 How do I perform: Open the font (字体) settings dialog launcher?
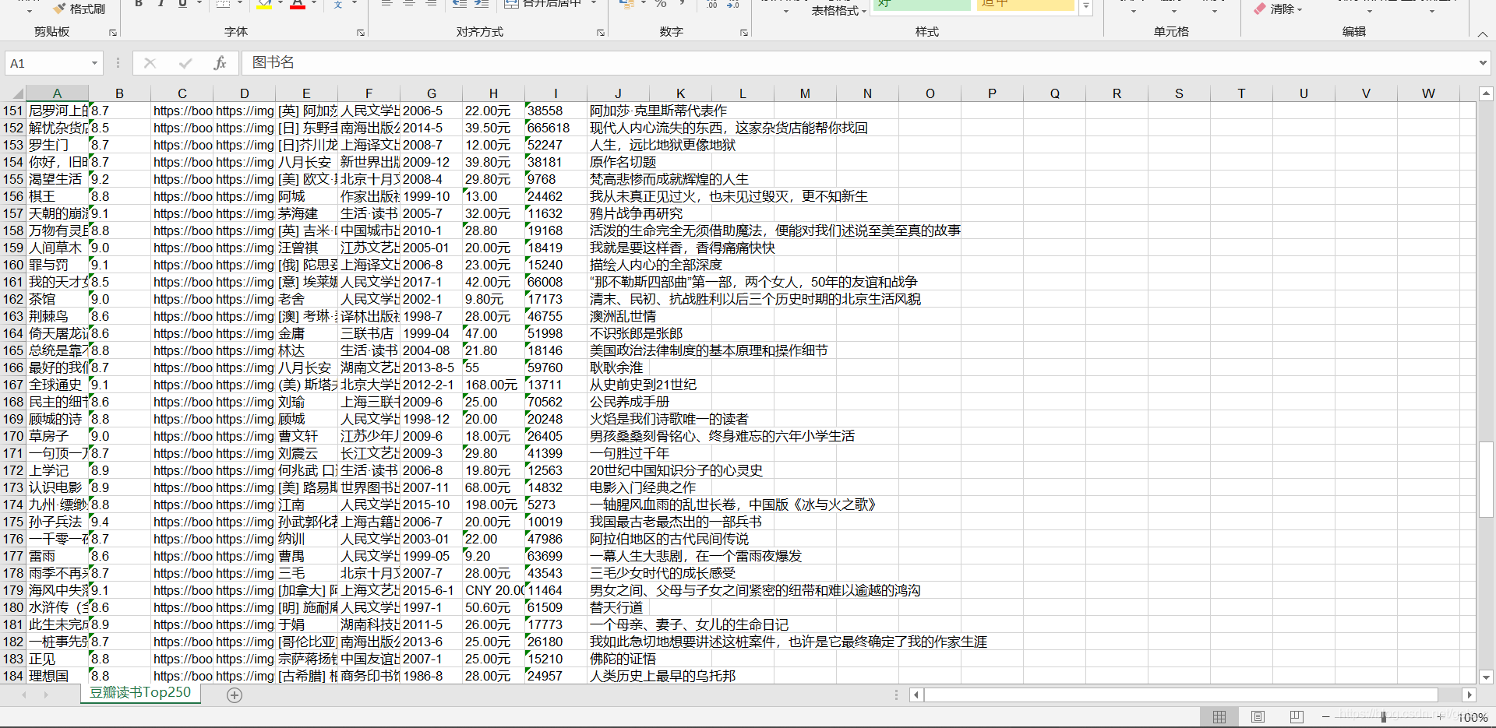(361, 33)
